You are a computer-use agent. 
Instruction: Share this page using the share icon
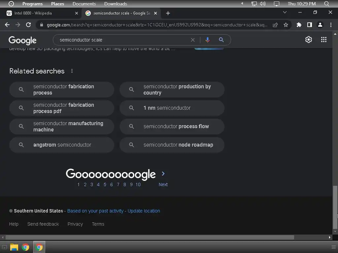pyautogui.click(x=275, y=25)
